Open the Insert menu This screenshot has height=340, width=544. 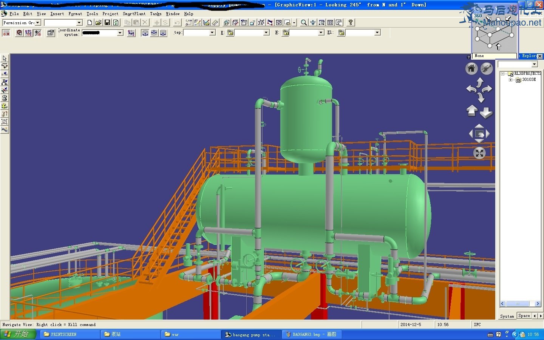tap(57, 14)
